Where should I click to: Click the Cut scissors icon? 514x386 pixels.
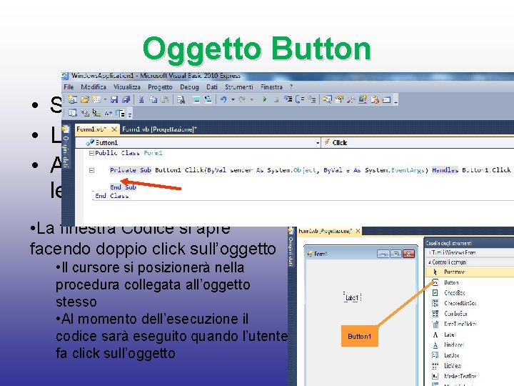coord(141,99)
